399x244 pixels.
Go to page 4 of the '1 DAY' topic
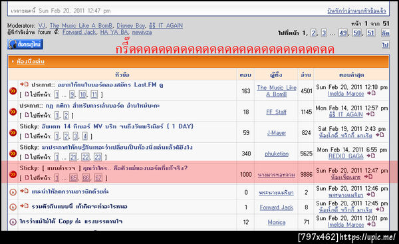pos(85,136)
